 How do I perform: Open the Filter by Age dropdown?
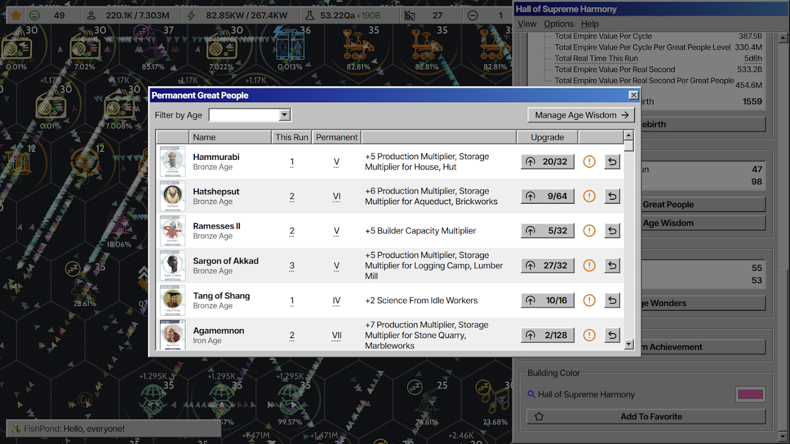click(249, 115)
